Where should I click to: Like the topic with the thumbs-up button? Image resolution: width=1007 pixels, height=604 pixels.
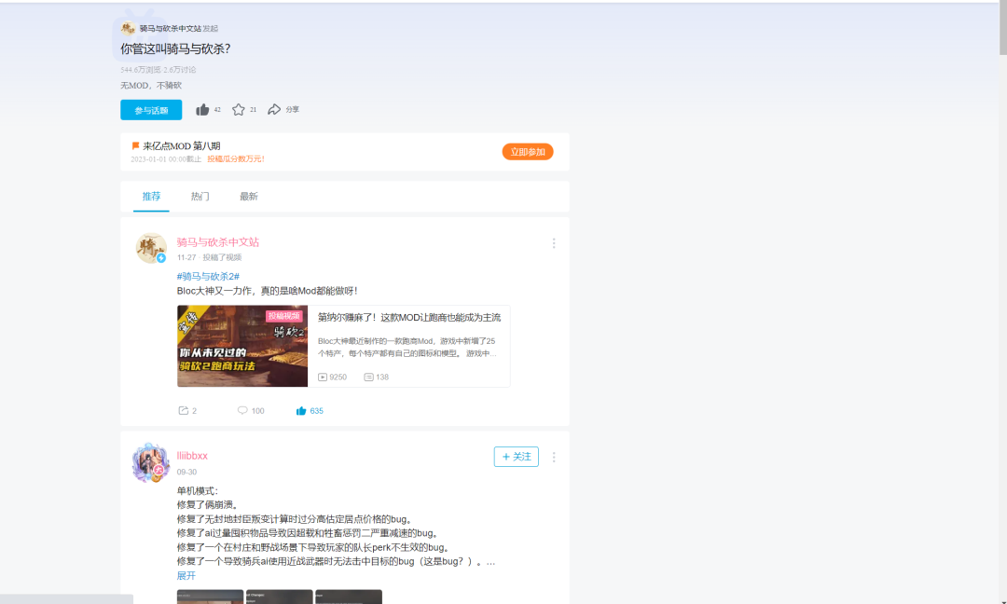202,109
